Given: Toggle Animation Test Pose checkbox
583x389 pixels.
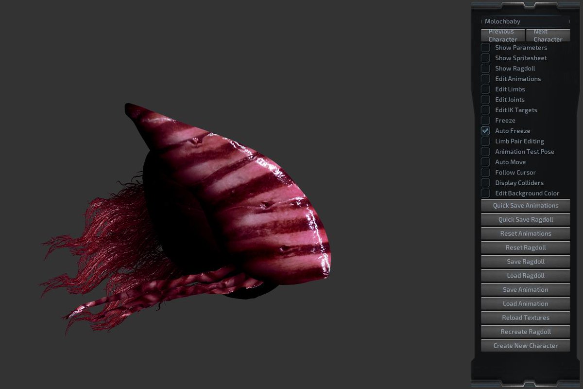Looking at the screenshot, I should click(x=485, y=152).
